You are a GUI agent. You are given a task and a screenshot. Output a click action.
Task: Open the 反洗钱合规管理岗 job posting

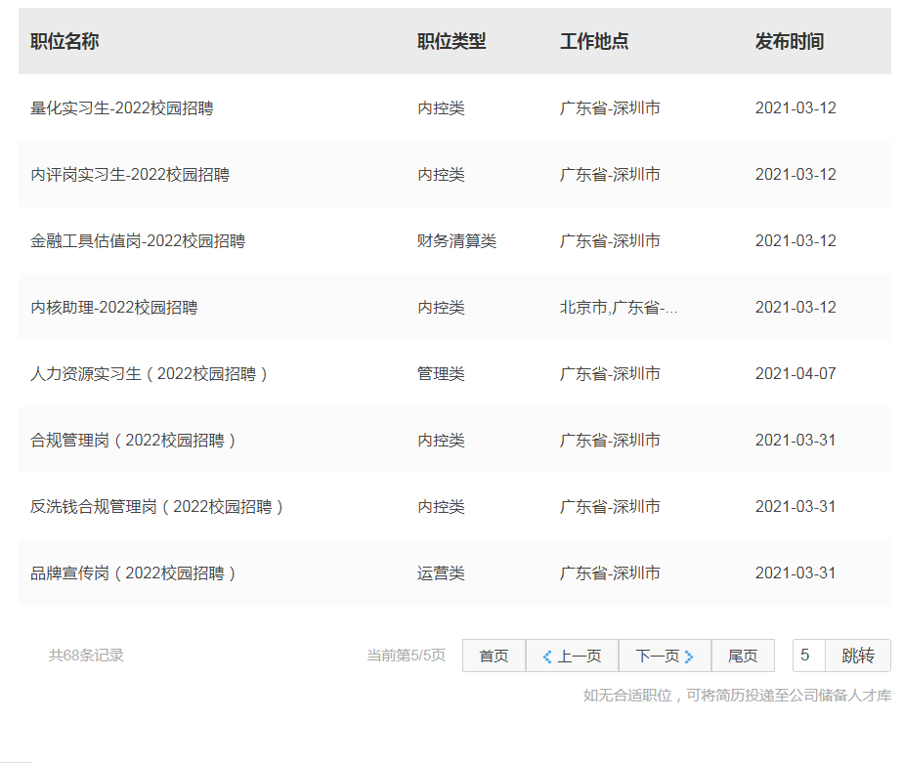[156, 507]
